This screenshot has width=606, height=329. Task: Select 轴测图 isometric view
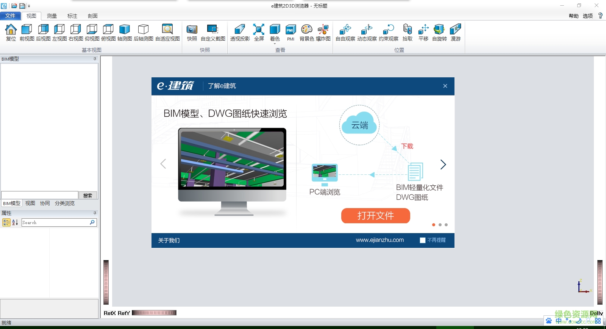[125, 33]
